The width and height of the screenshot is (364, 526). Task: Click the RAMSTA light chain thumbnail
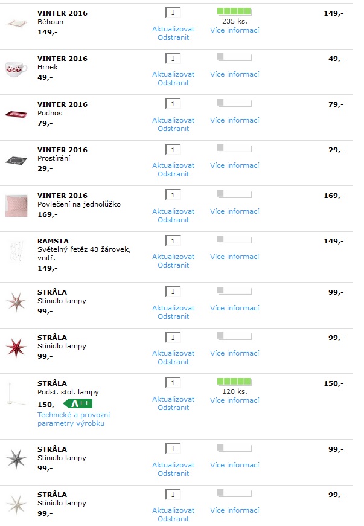(16, 251)
